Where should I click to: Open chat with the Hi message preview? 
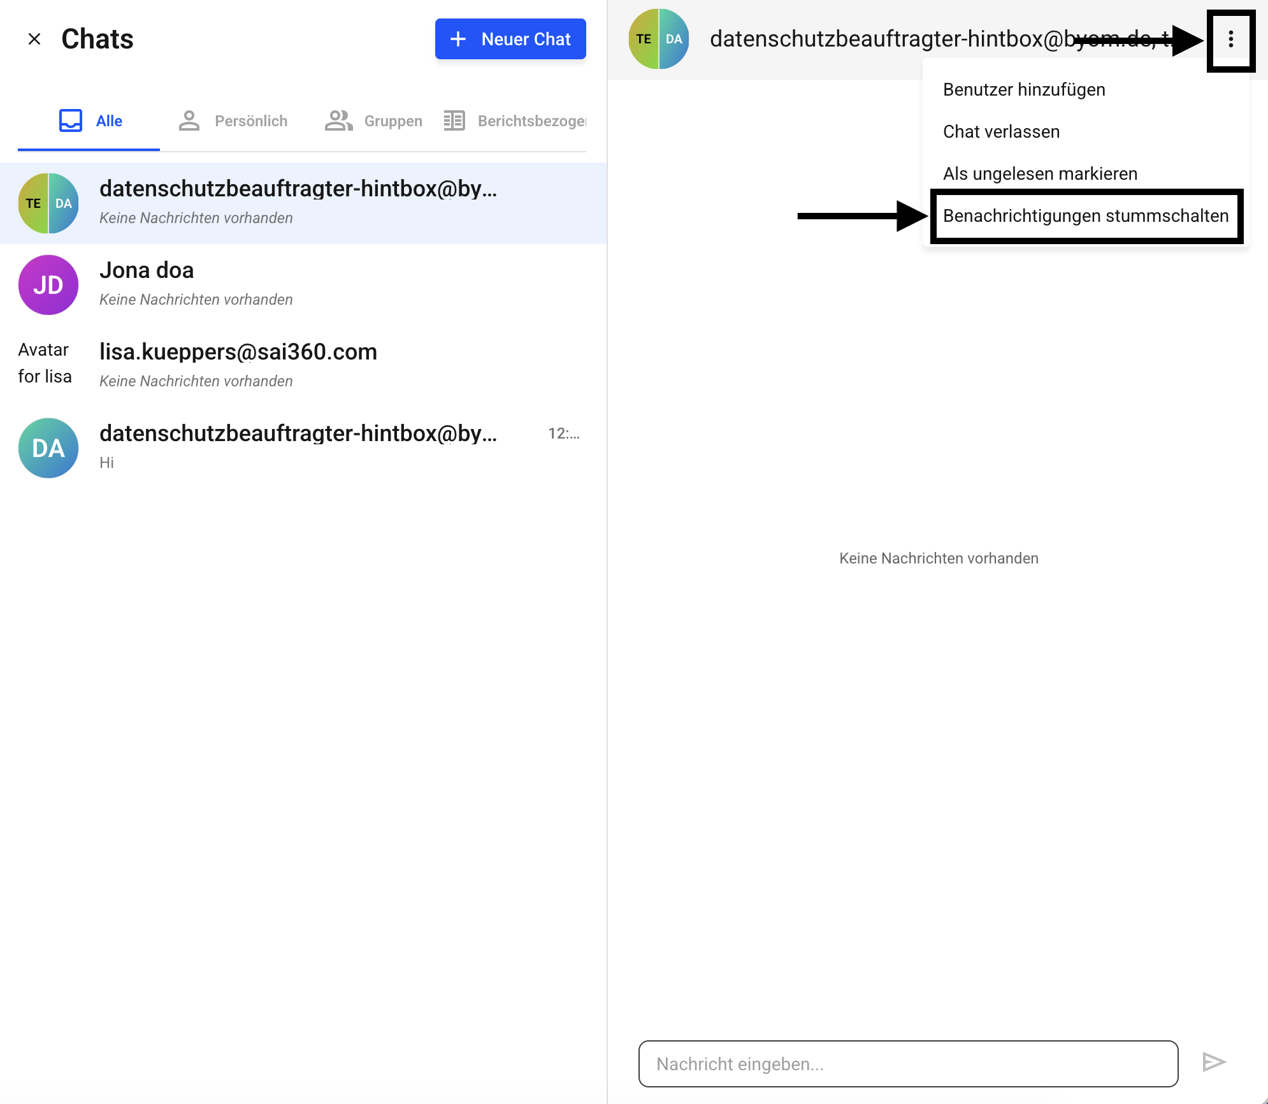point(298,448)
